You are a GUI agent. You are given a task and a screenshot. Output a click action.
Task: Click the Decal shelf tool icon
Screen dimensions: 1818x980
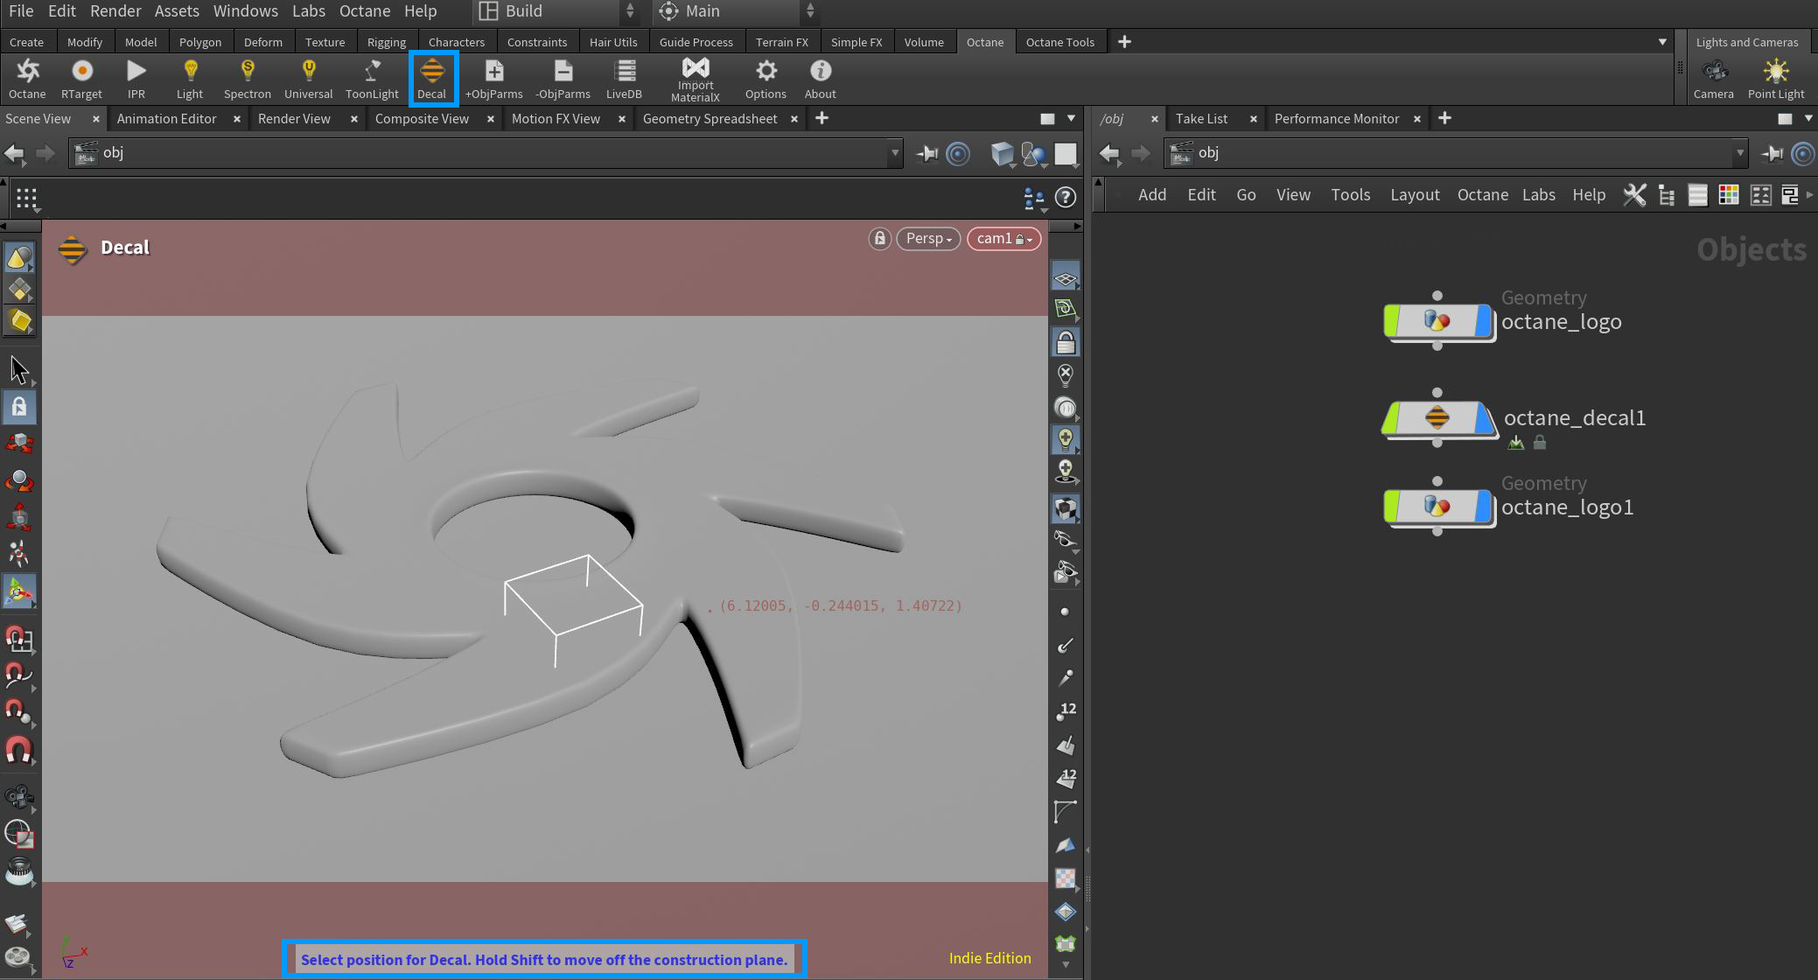coord(432,72)
